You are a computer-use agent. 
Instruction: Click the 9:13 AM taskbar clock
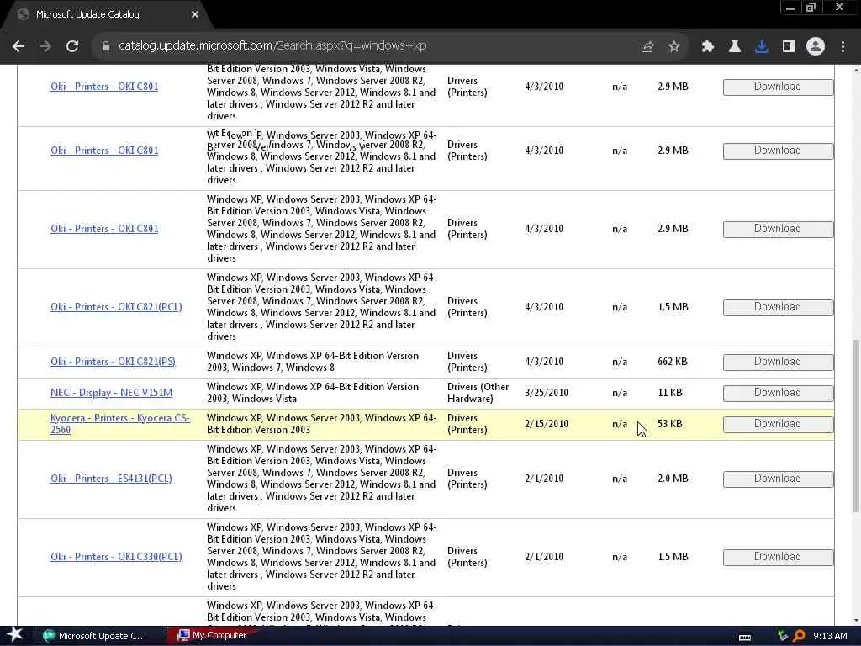tap(830, 636)
